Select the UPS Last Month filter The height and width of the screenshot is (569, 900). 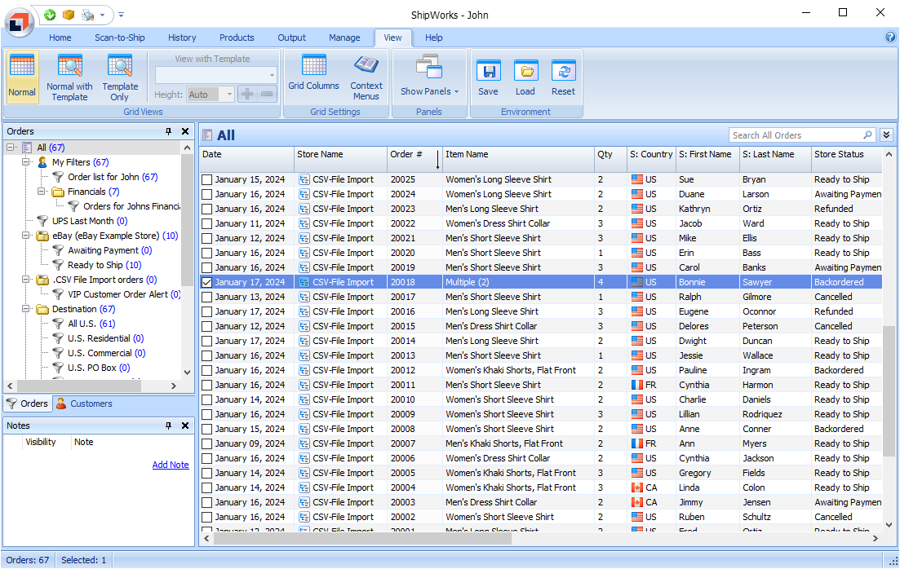[90, 221]
